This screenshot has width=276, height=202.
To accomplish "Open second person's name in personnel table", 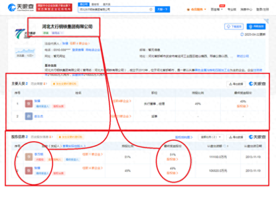I will click(39, 116).
